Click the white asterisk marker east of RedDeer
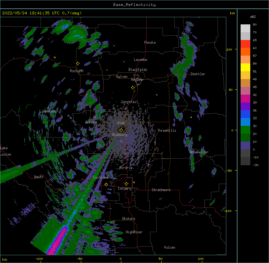Image resolution: width=269 pixels, height=263 pixels. (157, 95)
